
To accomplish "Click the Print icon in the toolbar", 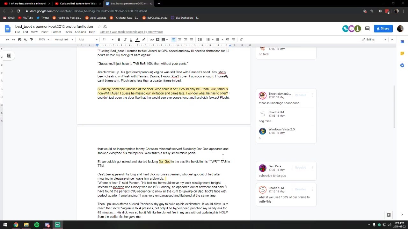I will click(x=19, y=40).
